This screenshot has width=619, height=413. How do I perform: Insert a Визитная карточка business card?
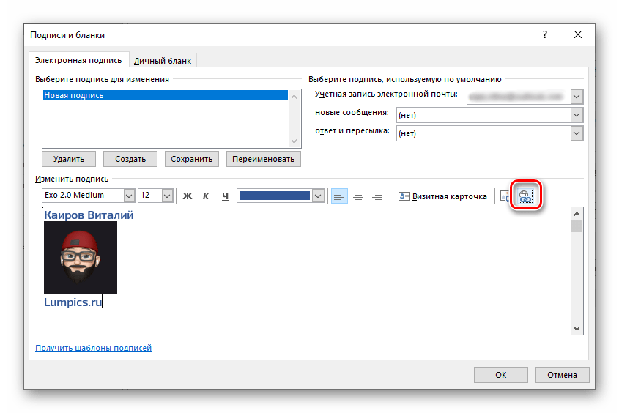(x=442, y=196)
